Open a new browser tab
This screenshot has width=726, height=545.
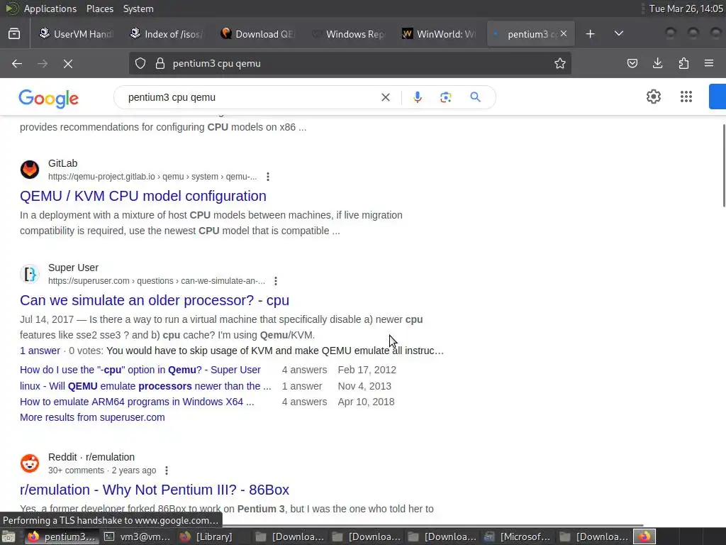(x=590, y=34)
